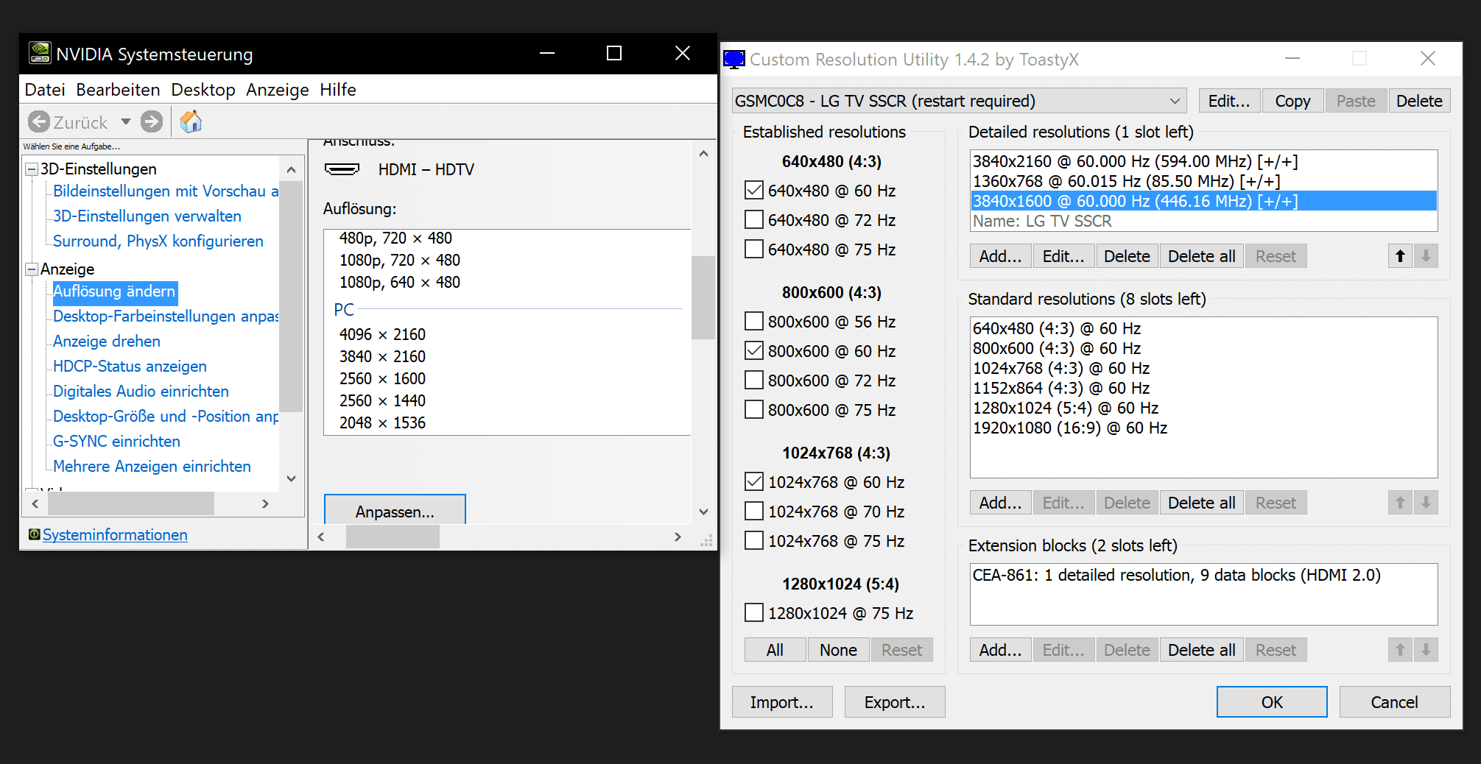The height and width of the screenshot is (764, 1481).
Task: Enable the 800x600 @ 56 Hz checkbox
Action: pos(754,322)
